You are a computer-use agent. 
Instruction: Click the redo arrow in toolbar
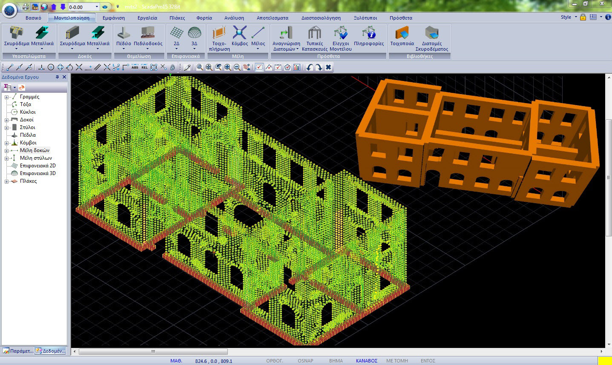point(319,67)
